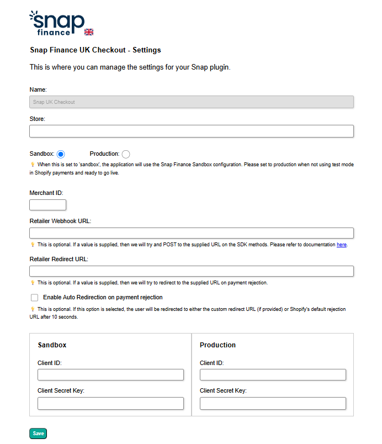Select the Sandbox radio button
The width and height of the screenshot is (382, 444).
pyautogui.click(x=61, y=154)
